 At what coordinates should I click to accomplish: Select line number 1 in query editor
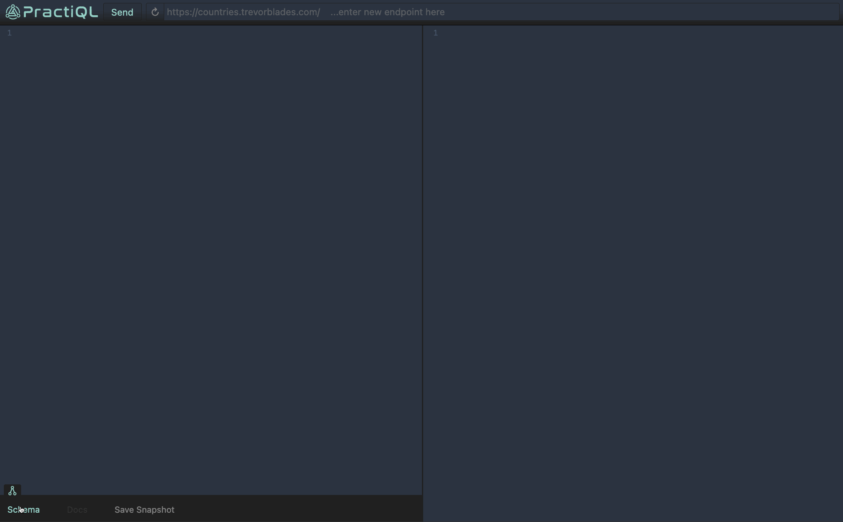click(x=9, y=33)
